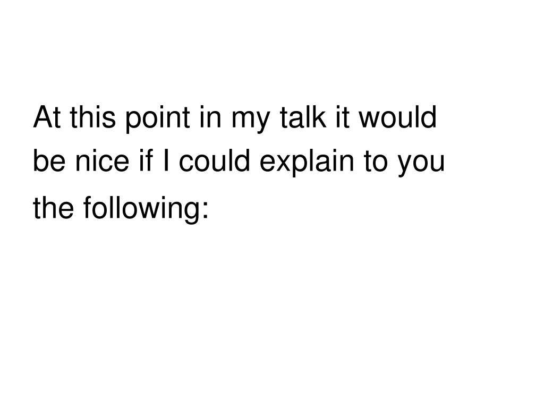Select the word "talk"
Image resolution: width=544 pixels, height=408 pixels.
click(x=303, y=117)
